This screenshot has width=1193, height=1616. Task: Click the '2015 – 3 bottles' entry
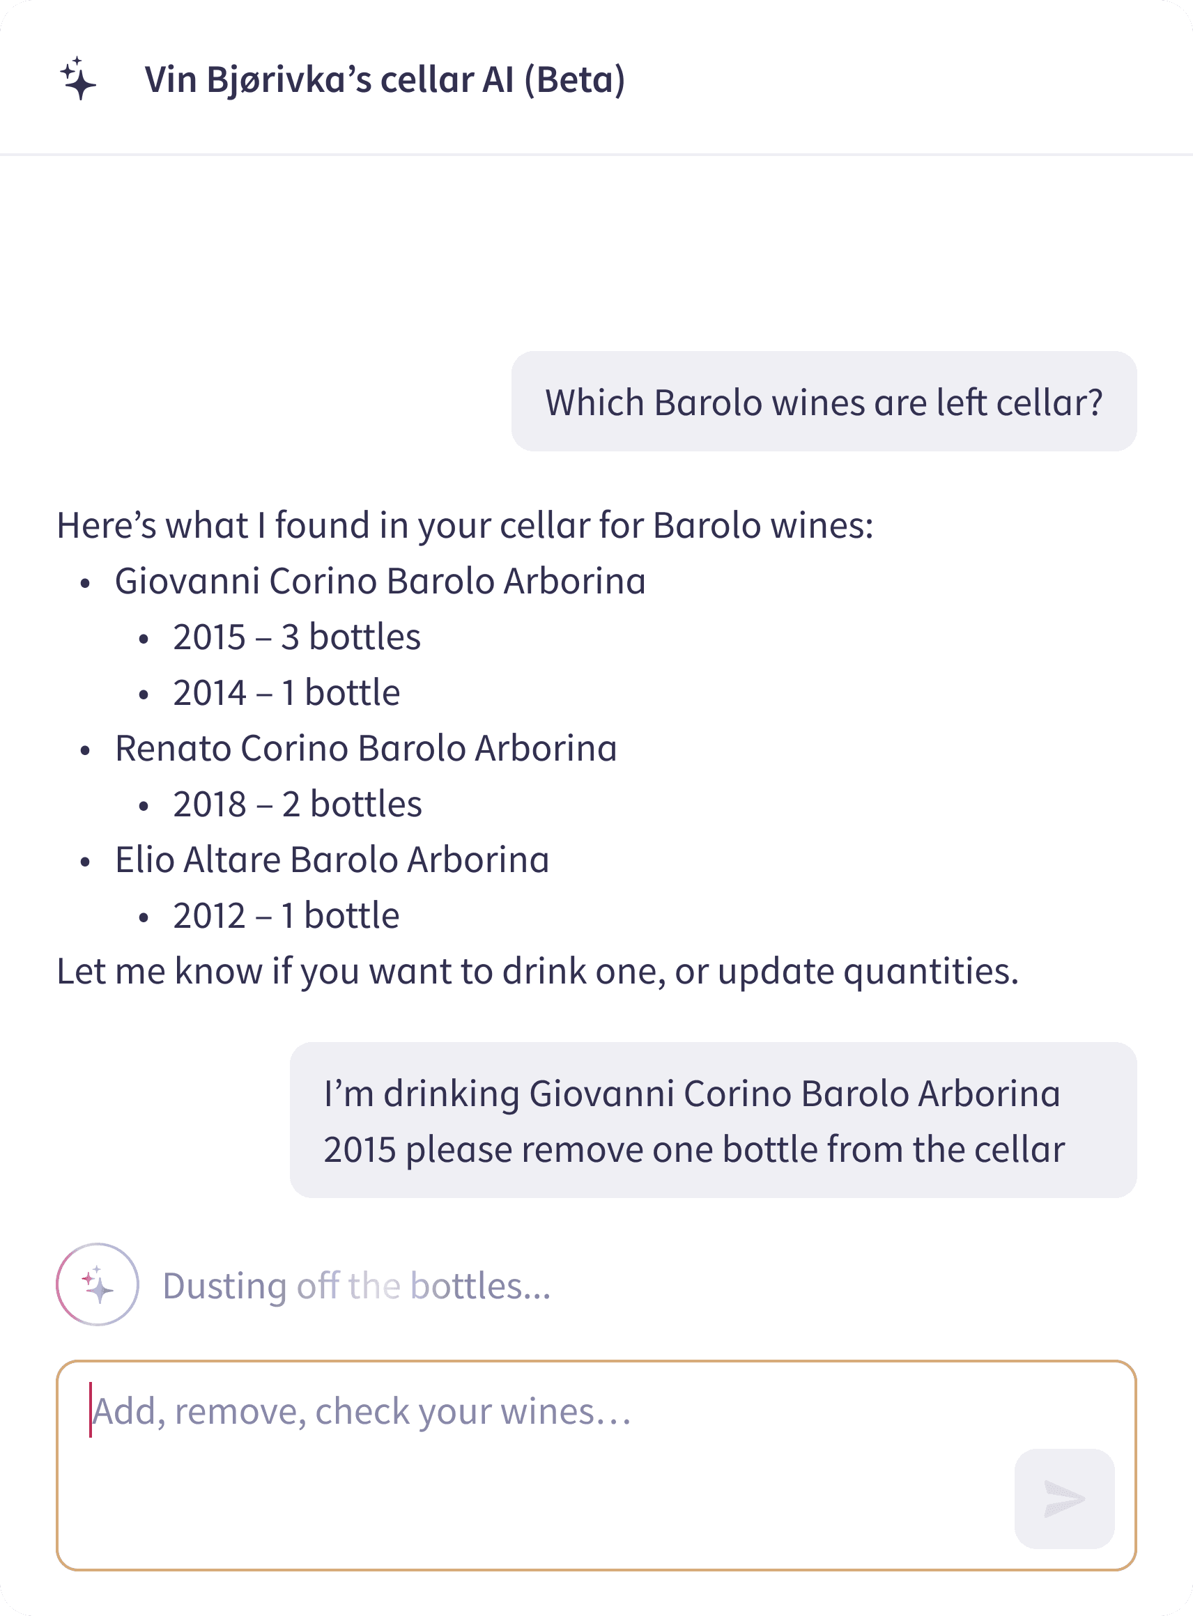pos(297,637)
